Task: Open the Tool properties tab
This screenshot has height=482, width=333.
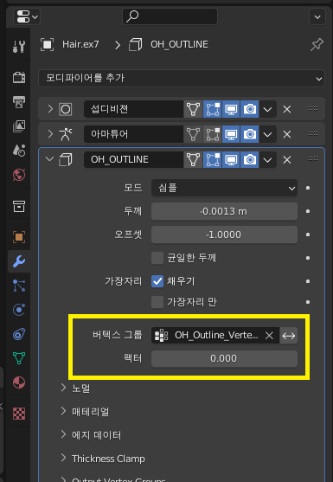Action: pos(19,46)
